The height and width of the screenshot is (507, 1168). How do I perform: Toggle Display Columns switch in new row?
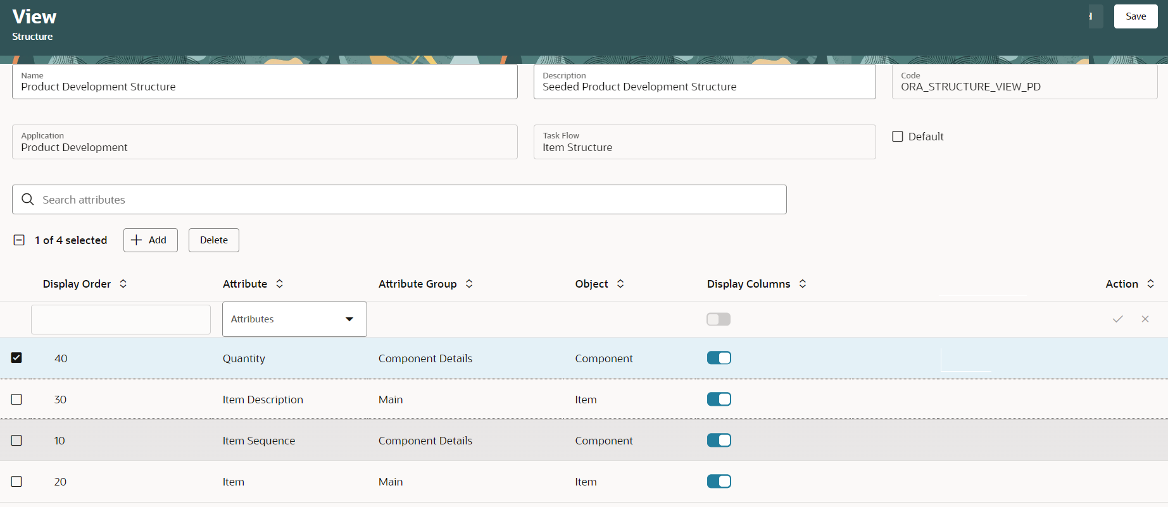point(719,319)
